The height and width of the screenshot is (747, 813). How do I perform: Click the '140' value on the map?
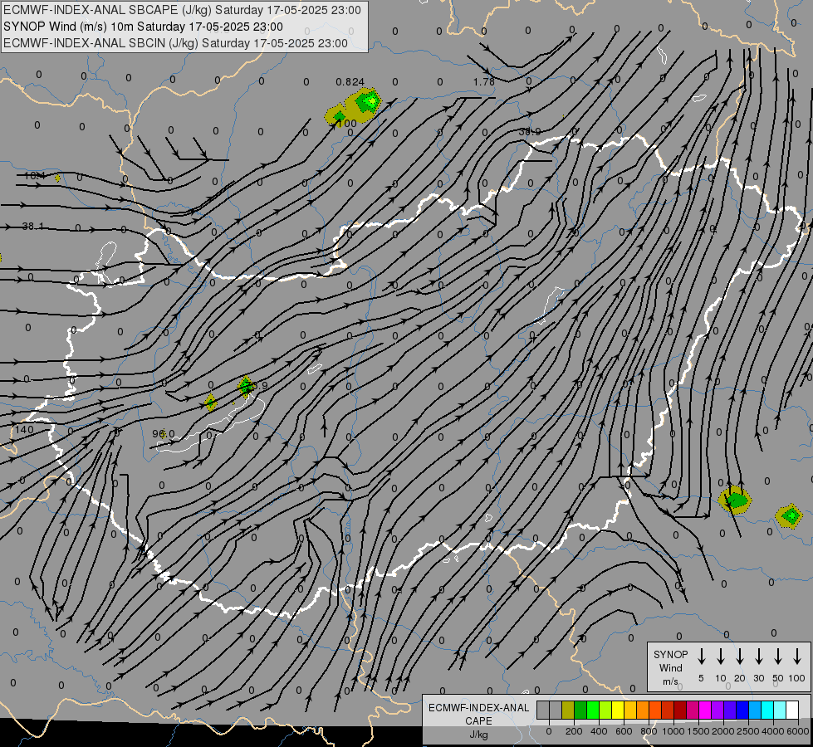[x=24, y=430]
